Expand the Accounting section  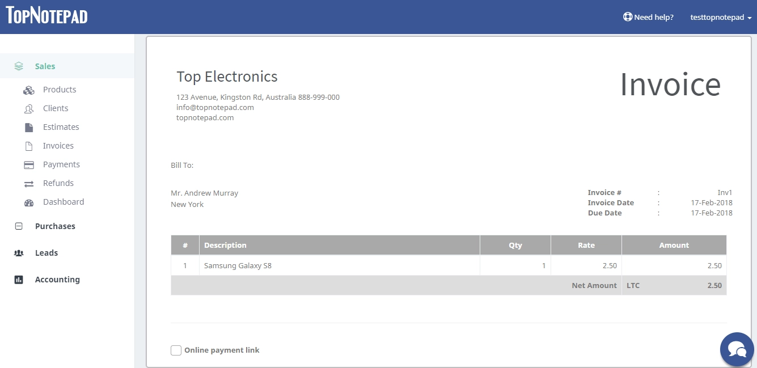[x=57, y=279]
